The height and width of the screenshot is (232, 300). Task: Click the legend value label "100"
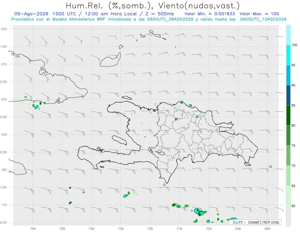(x=294, y=45)
